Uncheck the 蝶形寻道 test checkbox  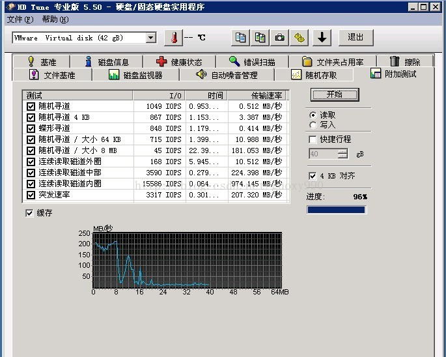[x=31, y=129]
